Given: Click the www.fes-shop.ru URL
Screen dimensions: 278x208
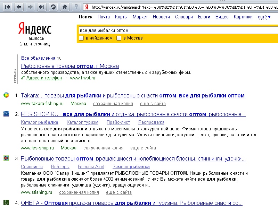Looking at the screenshot, I should 37,148.
